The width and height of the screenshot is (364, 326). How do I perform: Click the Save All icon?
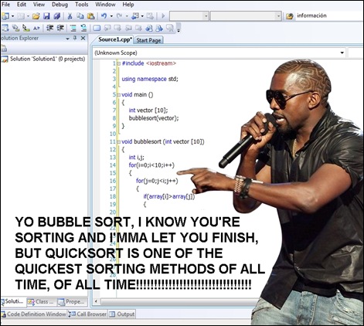(x=56, y=16)
